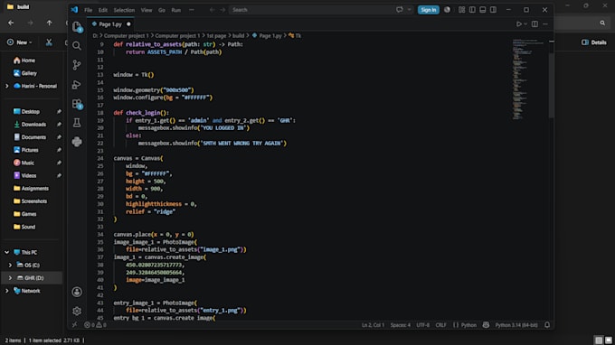The width and height of the screenshot is (615, 345).
Task: Open the Source Control view
Action: (x=77, y=65)
